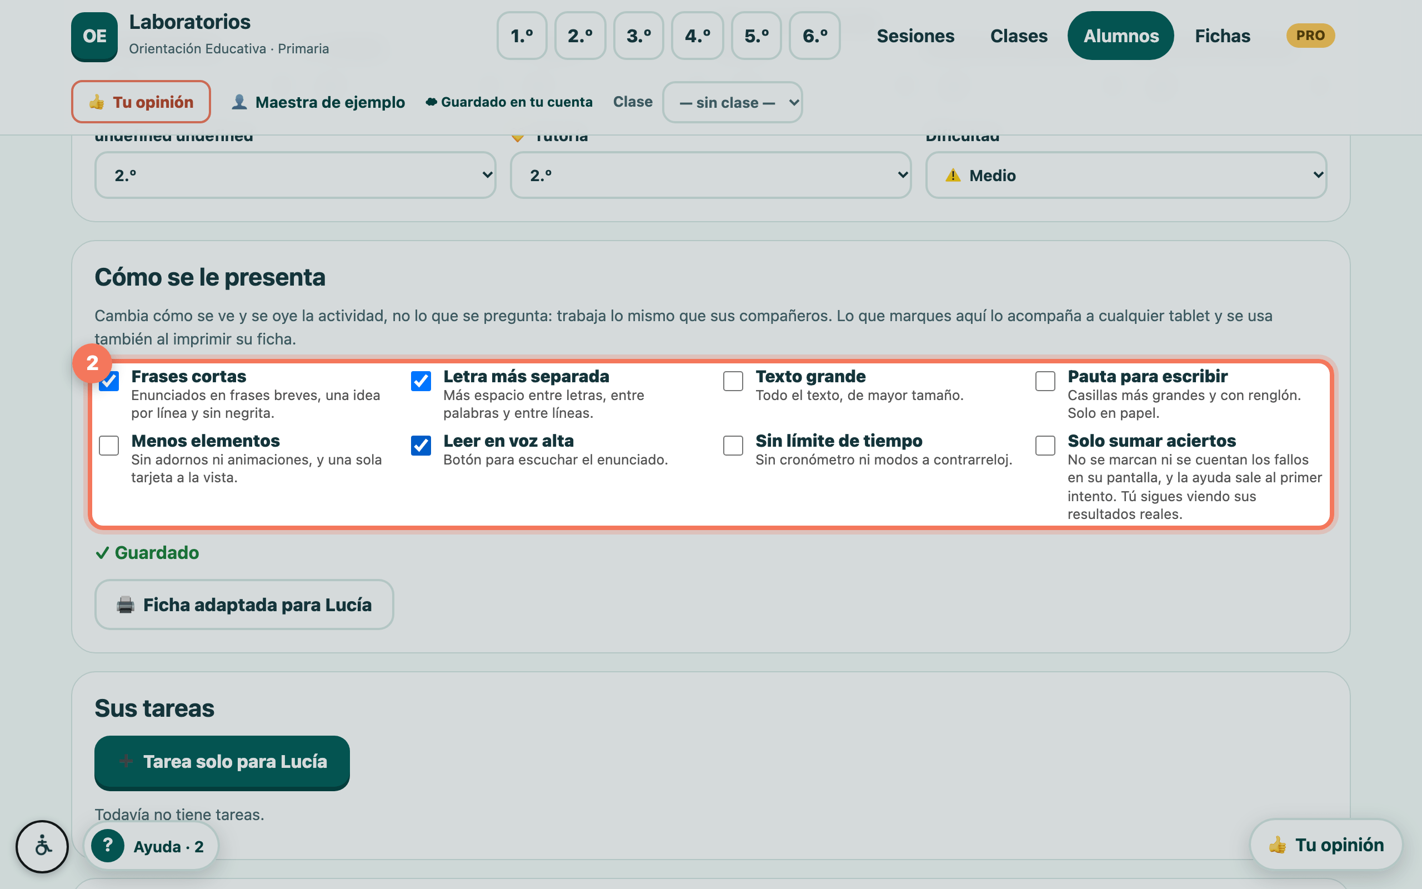Click the question mark icon in Ayuda

coord(108,846)
